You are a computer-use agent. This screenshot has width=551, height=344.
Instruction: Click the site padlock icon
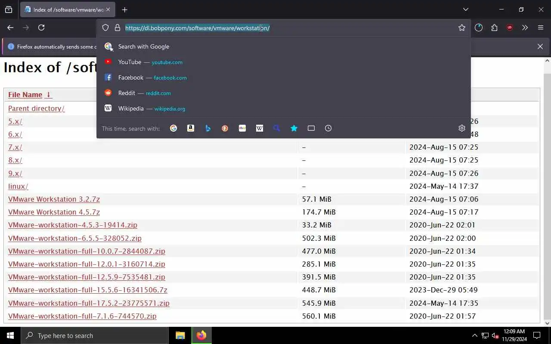tap(117, 28)
